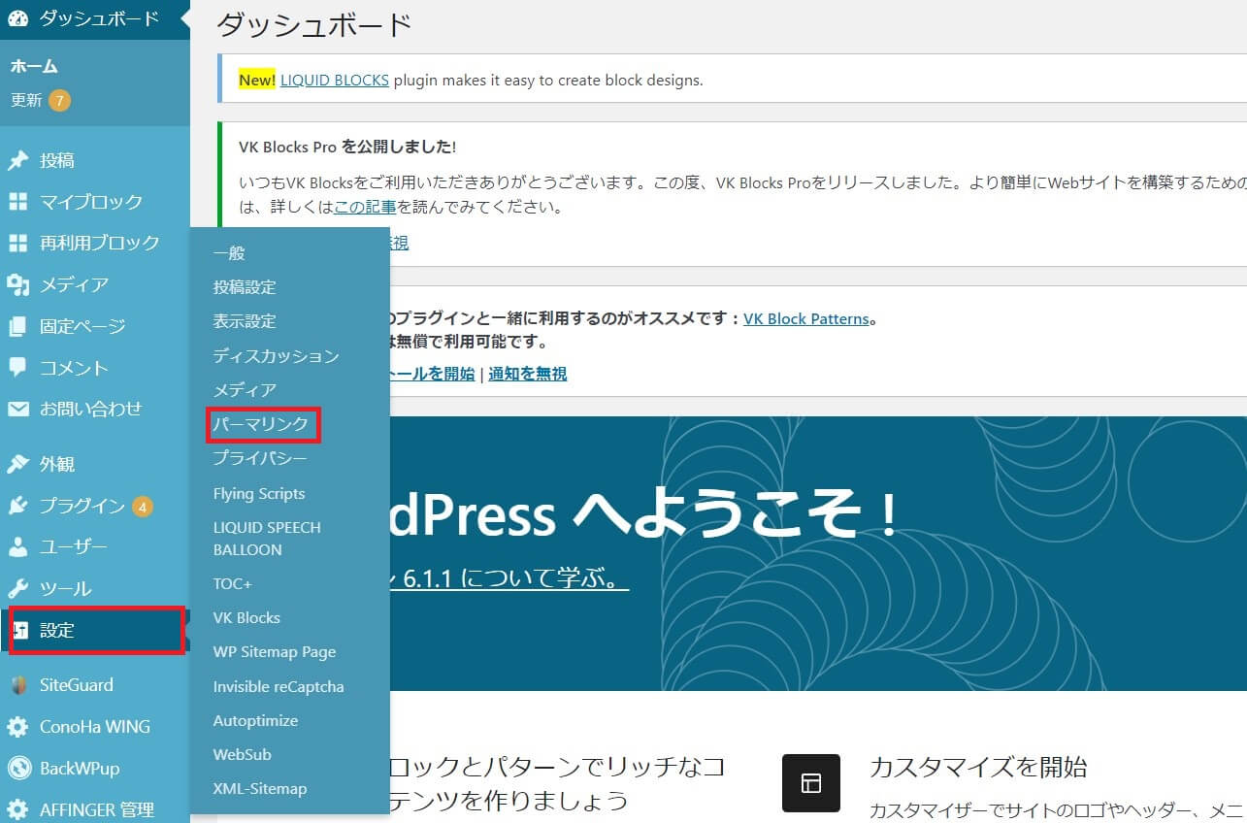Click the gear icon beside AFFINGER 管理

[17, 809]
